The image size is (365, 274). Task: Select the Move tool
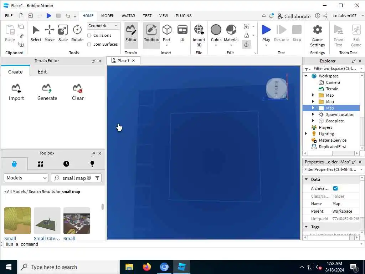point(50,33)
